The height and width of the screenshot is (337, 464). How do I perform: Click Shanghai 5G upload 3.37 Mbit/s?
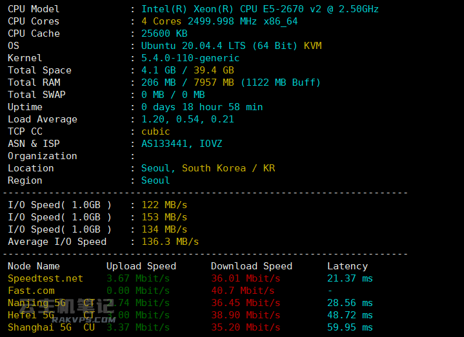[138, 327]
